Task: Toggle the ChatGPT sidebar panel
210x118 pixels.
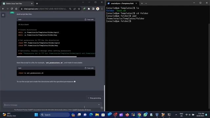Action: [x=3, y=15]
